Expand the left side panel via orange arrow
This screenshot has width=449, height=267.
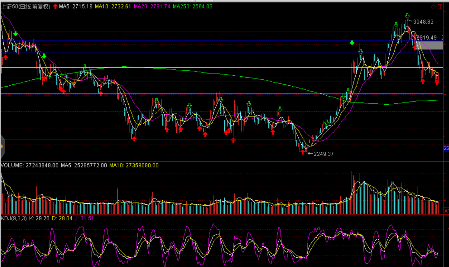coord(2,147)
